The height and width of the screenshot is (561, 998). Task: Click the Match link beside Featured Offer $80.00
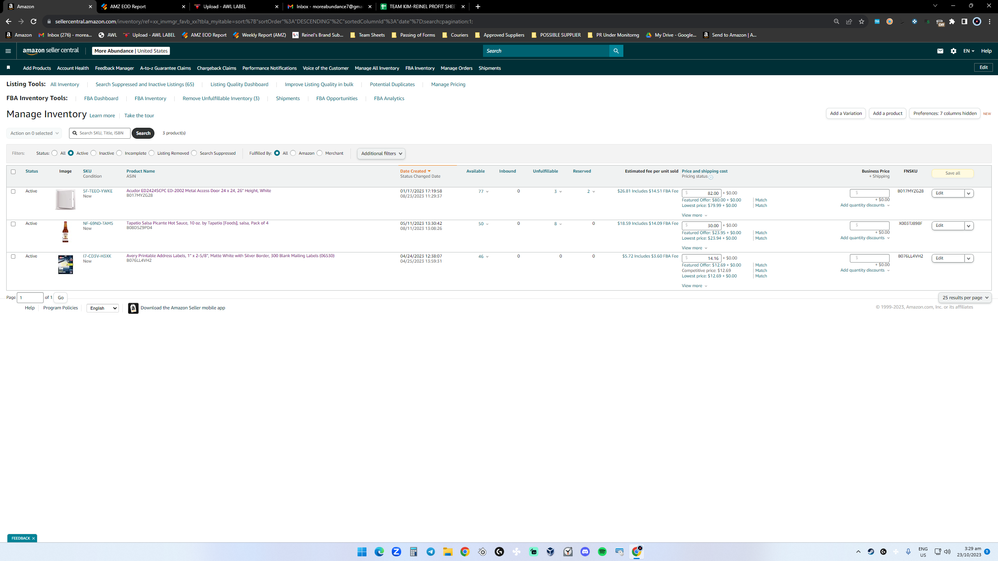coord(761,200)
